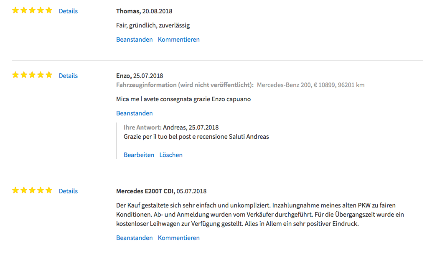Click Kommentieren under Thomas's review

click(179, 40)
